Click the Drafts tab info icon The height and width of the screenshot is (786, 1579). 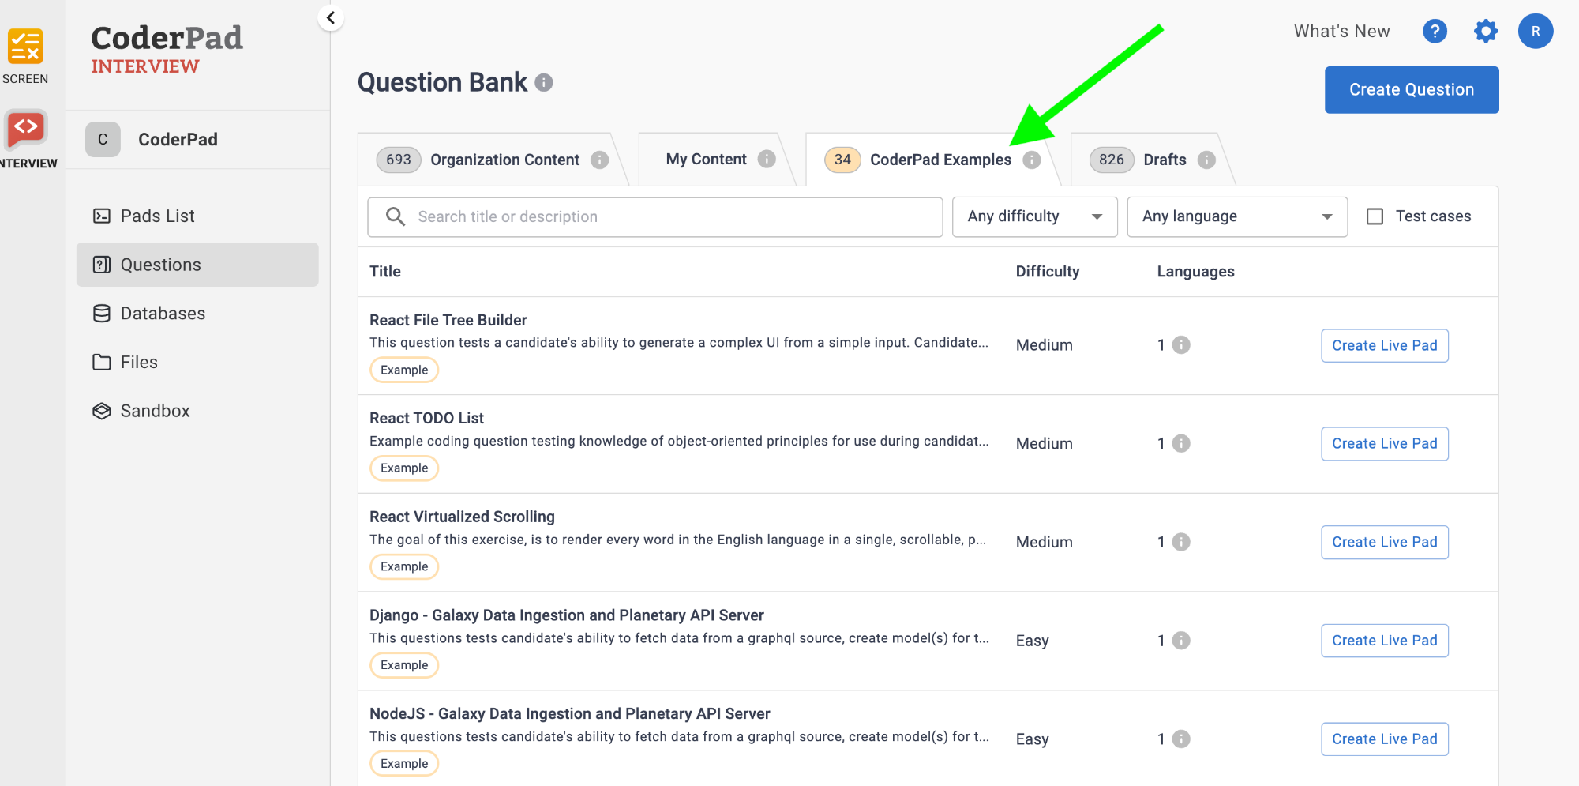[x=1206, y=160]
